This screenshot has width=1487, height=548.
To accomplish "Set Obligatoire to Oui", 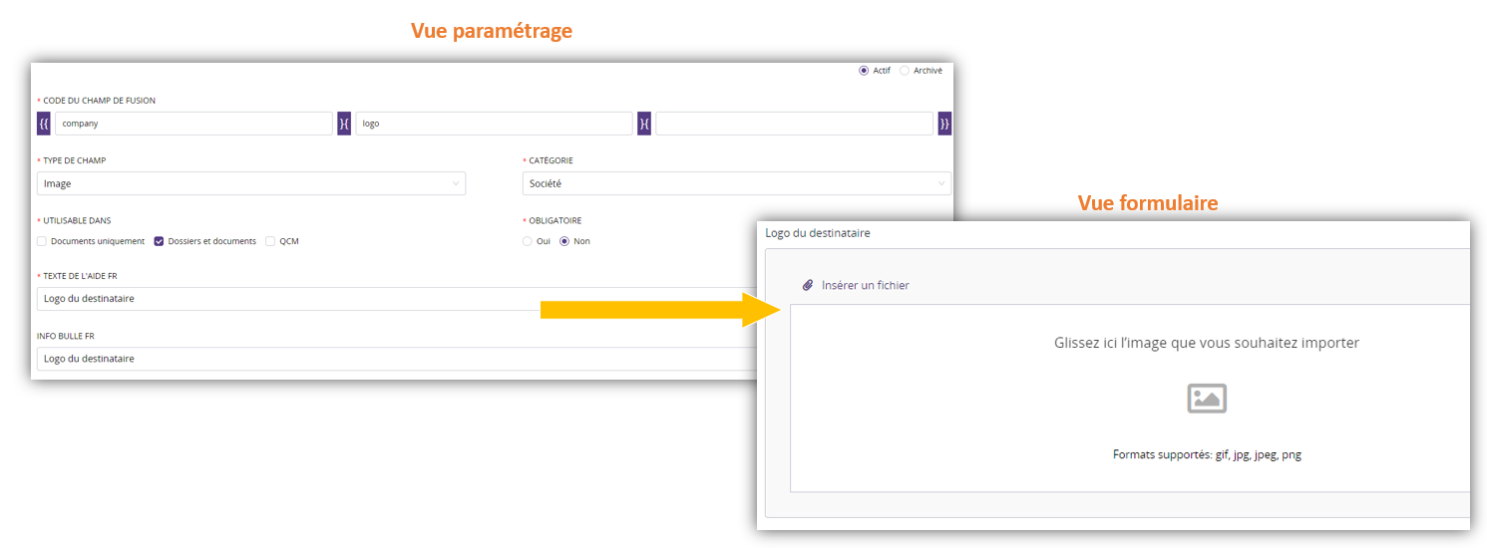I will 528,241.
